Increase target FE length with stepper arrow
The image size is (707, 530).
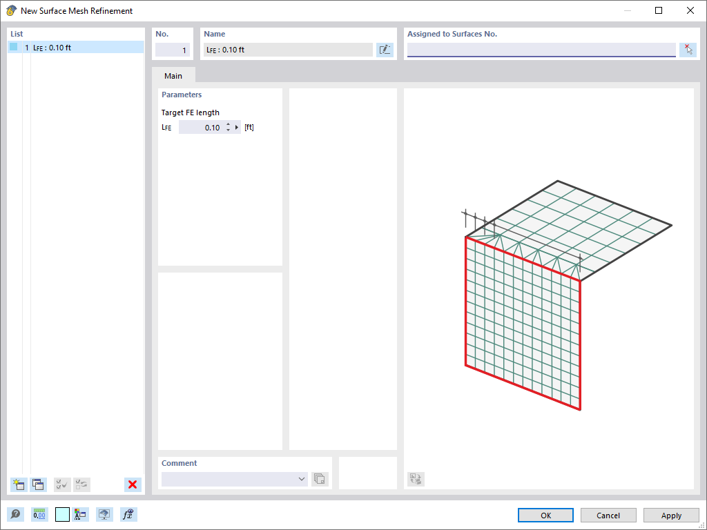[x=228, y=124]
